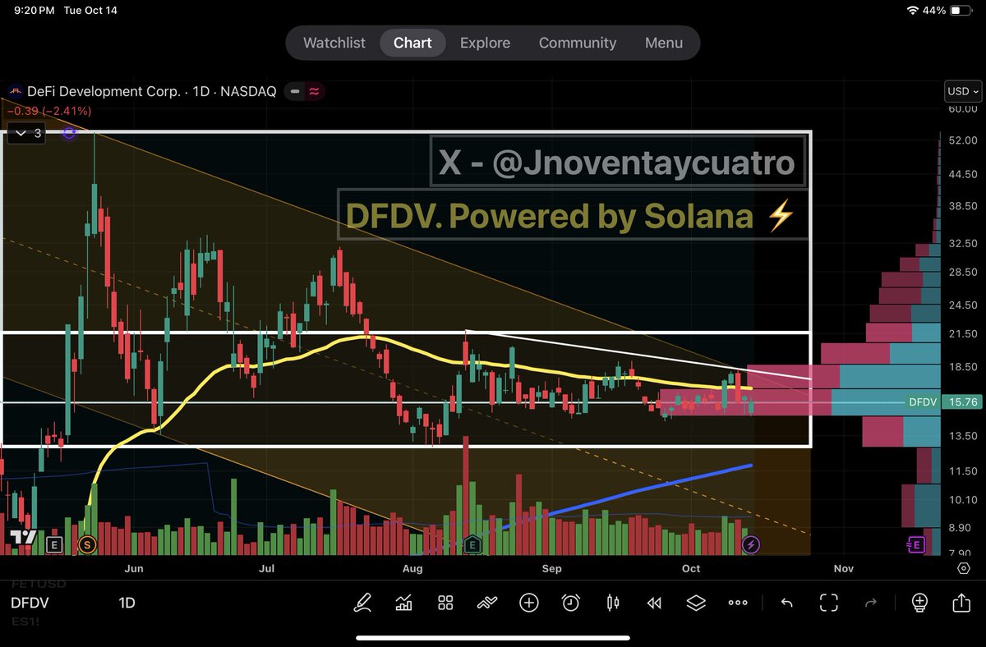The width and height of the screenshot is (986, 647).
Task: Tap the 38.50 price scale label
Action: coord(961,207)
